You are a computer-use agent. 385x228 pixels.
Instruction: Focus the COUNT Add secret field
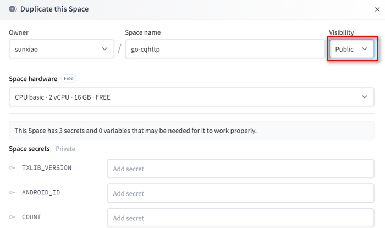coord(240,218)
